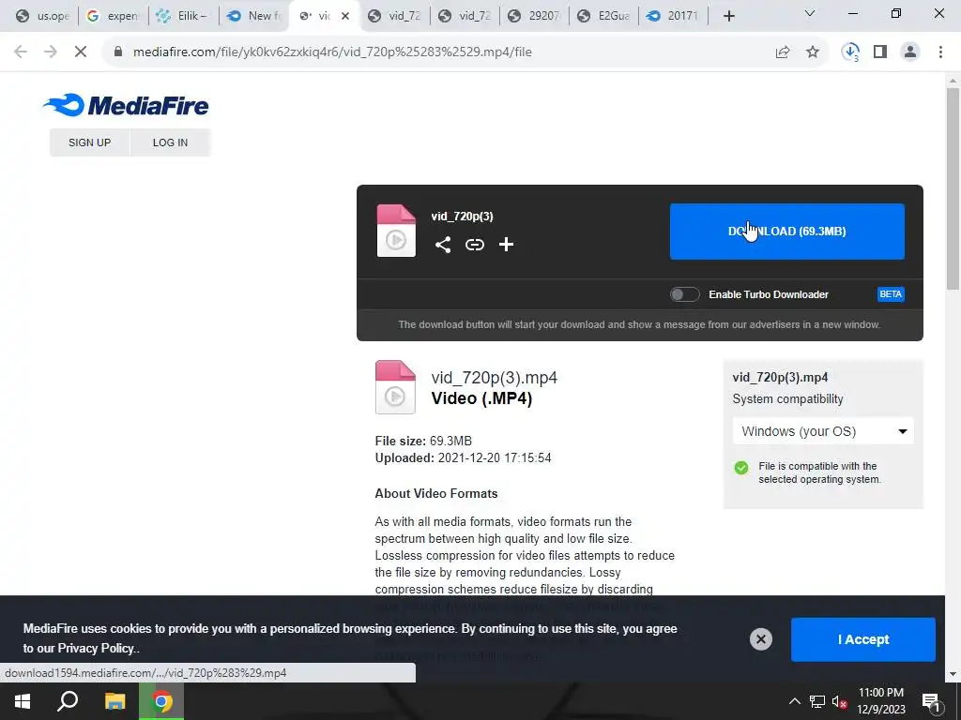Click 'About Video Formats' heading
The height and width of the screenshot is (720, 961).
pos(436,493)
